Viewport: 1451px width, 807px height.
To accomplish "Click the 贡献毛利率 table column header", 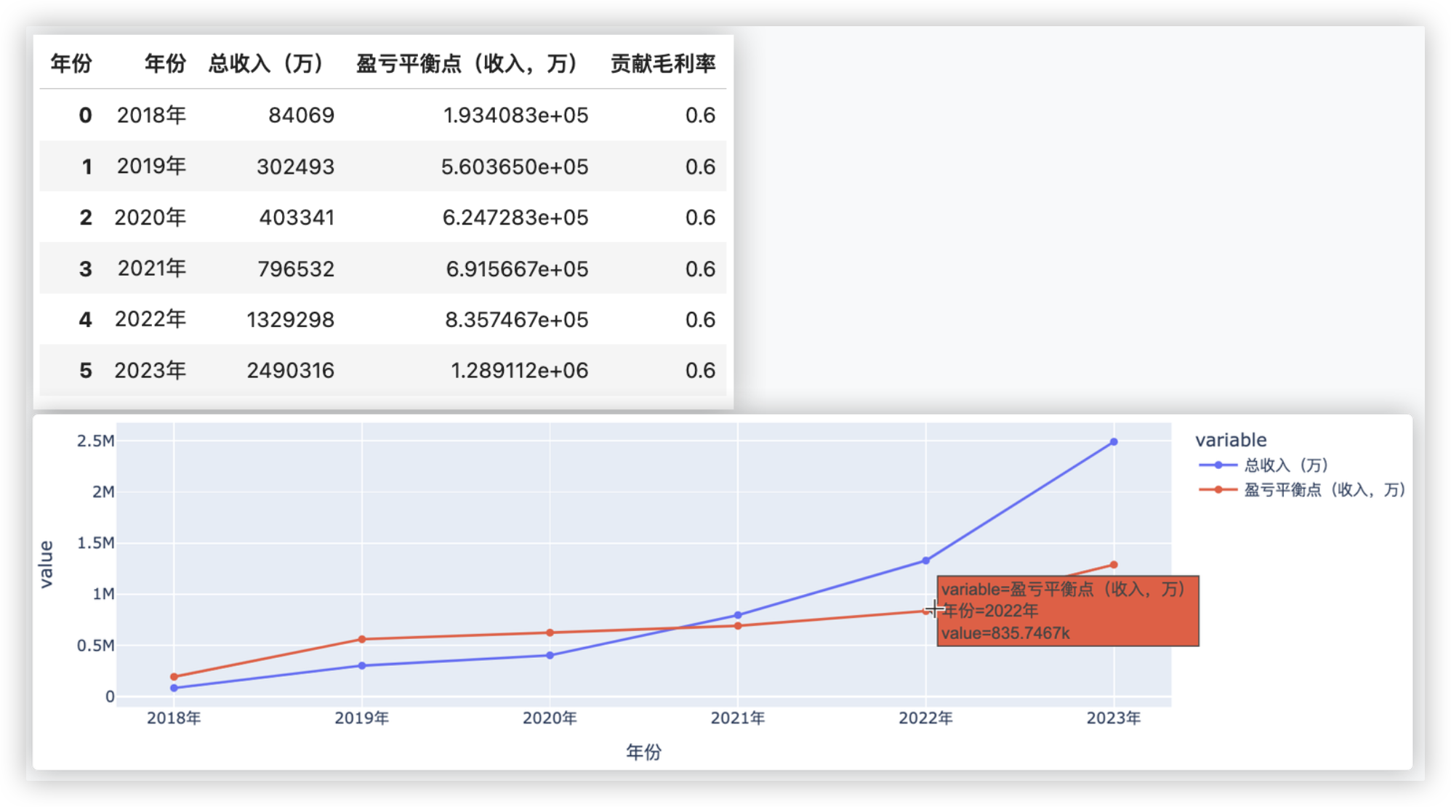I will coord(662,64).
